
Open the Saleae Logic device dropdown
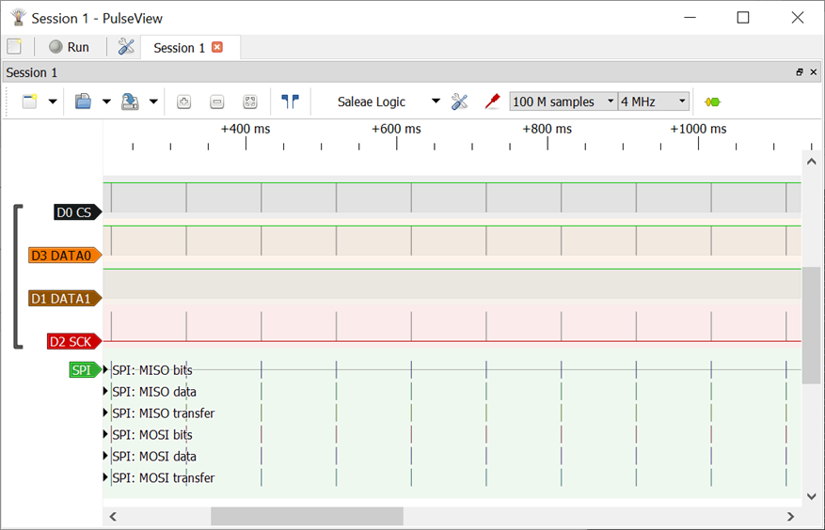(x=388, y=101)
